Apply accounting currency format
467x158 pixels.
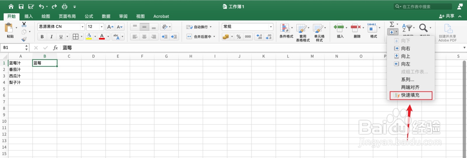[x=226, y=36]
